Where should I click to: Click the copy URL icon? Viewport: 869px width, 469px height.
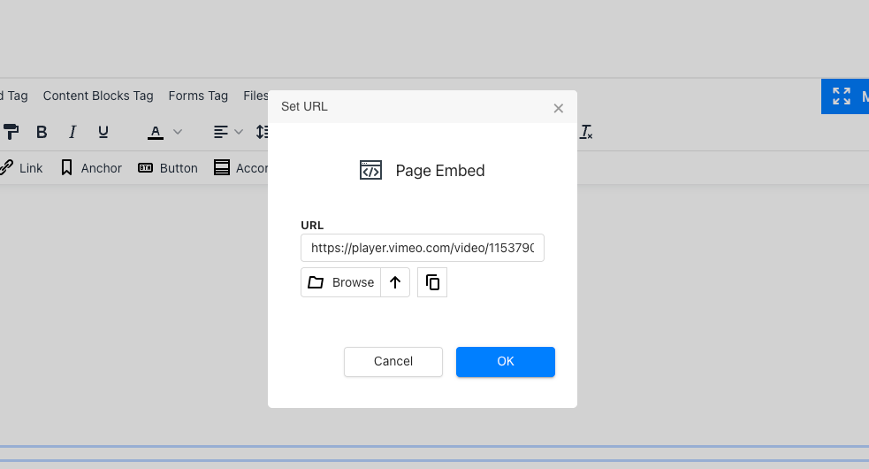pos(432,282)
